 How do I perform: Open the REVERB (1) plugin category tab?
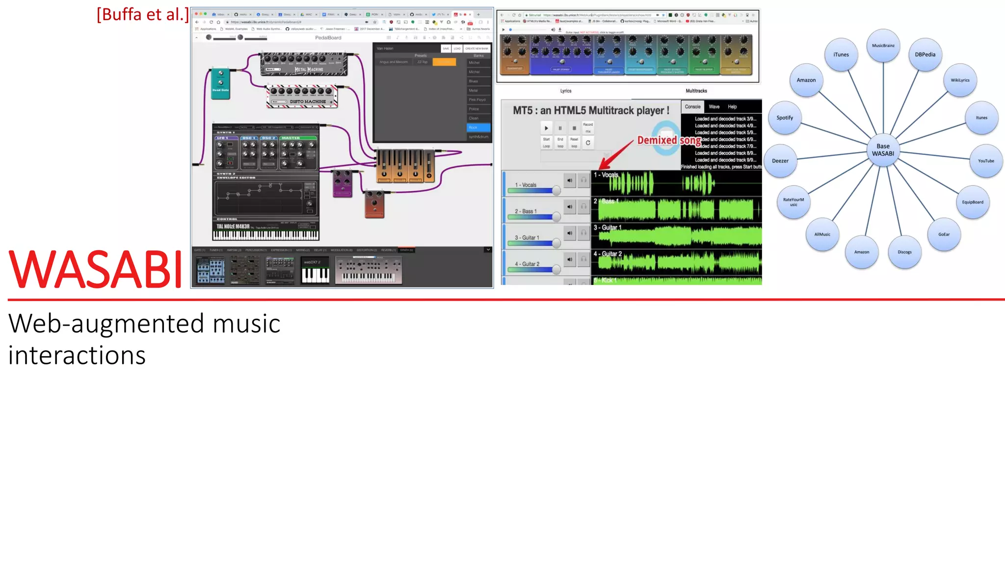[388, 250]
